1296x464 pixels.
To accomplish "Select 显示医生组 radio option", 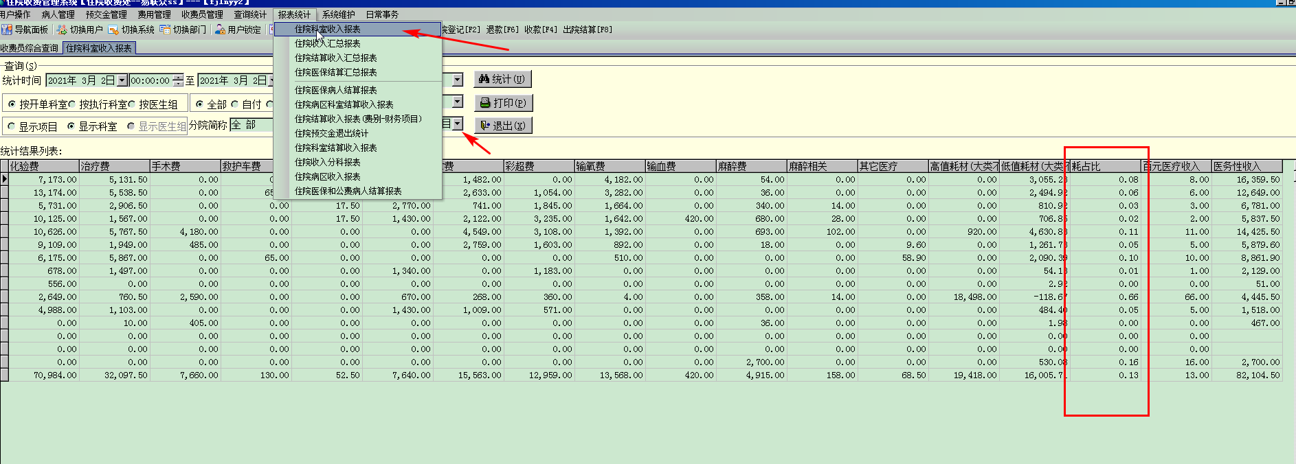I will [131, 126].
